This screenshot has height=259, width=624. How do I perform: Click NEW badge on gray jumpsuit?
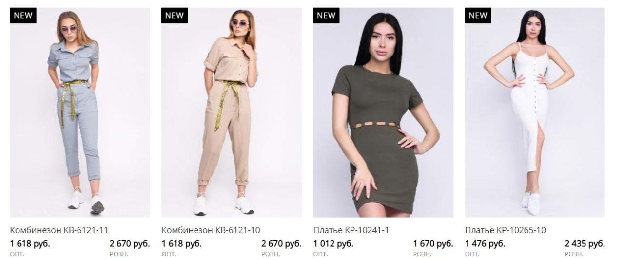pos(23,15)
